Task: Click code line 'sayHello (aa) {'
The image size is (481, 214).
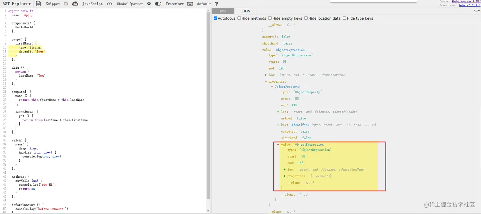Action: click(29, 181)
